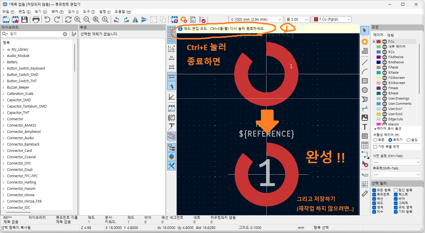Open the 보기 menu
425x233 pixels.
pos(41,12)
